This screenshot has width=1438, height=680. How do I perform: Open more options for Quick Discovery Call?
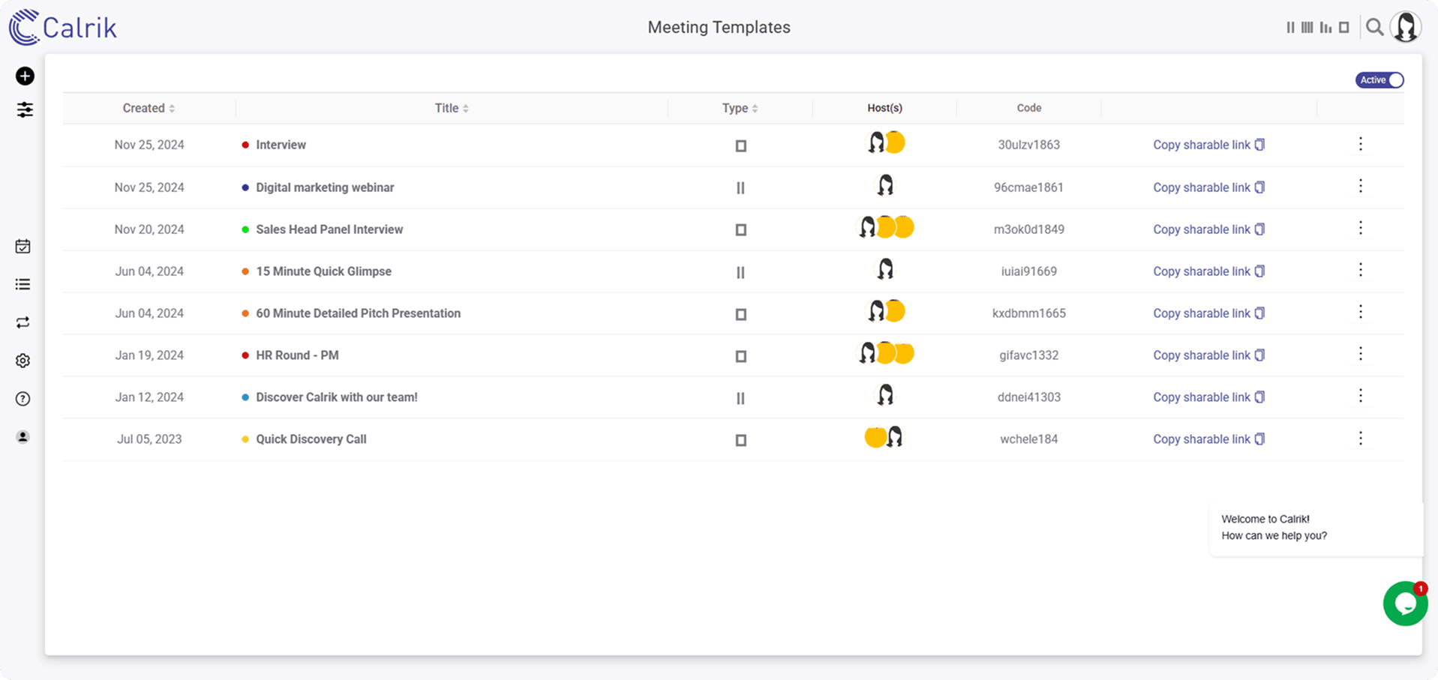pos(1361,439)
